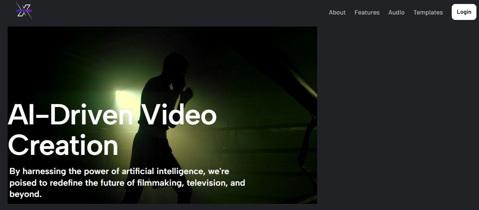This screenshot has width=479, height=210.
Task: Click the purple "MOTION" text inside the logo
Action: pyautogui.click(x=24, y=11)
